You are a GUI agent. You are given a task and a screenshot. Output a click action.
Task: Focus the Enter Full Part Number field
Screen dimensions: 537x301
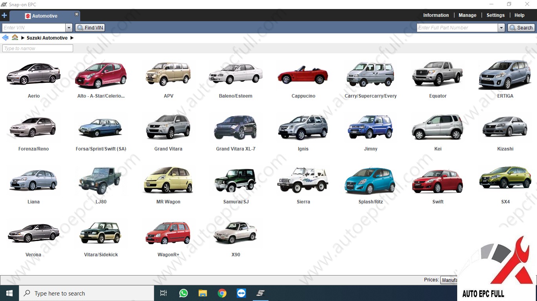click(x=458, y=28)
